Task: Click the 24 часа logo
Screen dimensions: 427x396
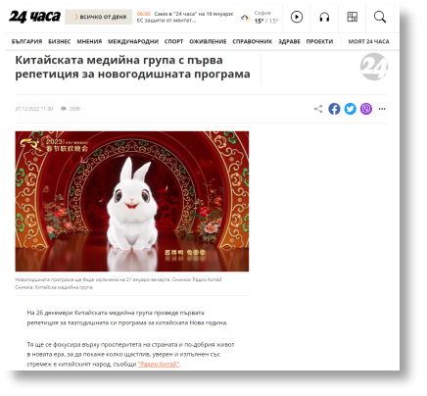Action: point(34,17)
